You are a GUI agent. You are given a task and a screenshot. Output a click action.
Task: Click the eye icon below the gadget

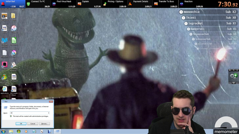[233, 83]
